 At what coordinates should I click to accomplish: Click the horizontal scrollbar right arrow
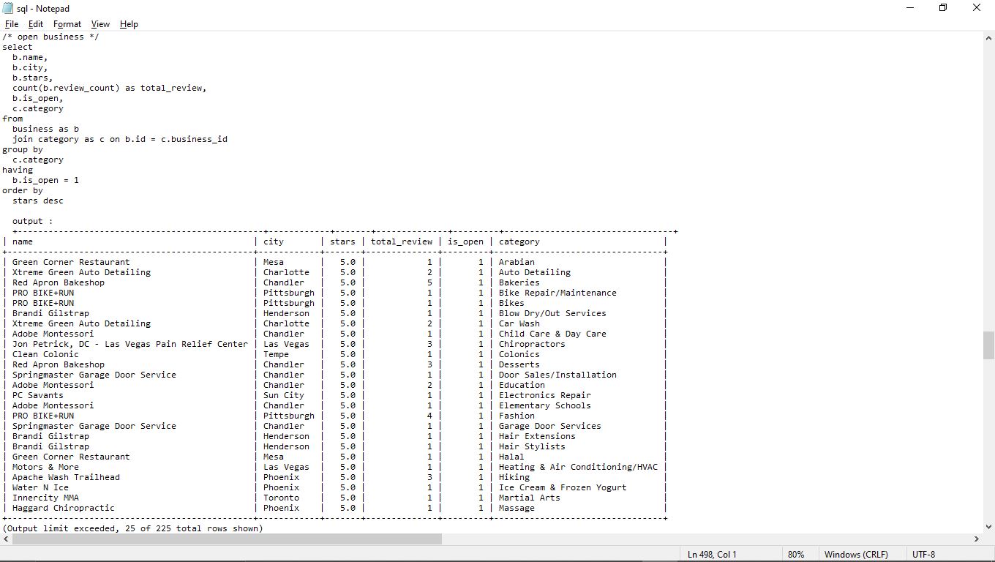(976, 539)
